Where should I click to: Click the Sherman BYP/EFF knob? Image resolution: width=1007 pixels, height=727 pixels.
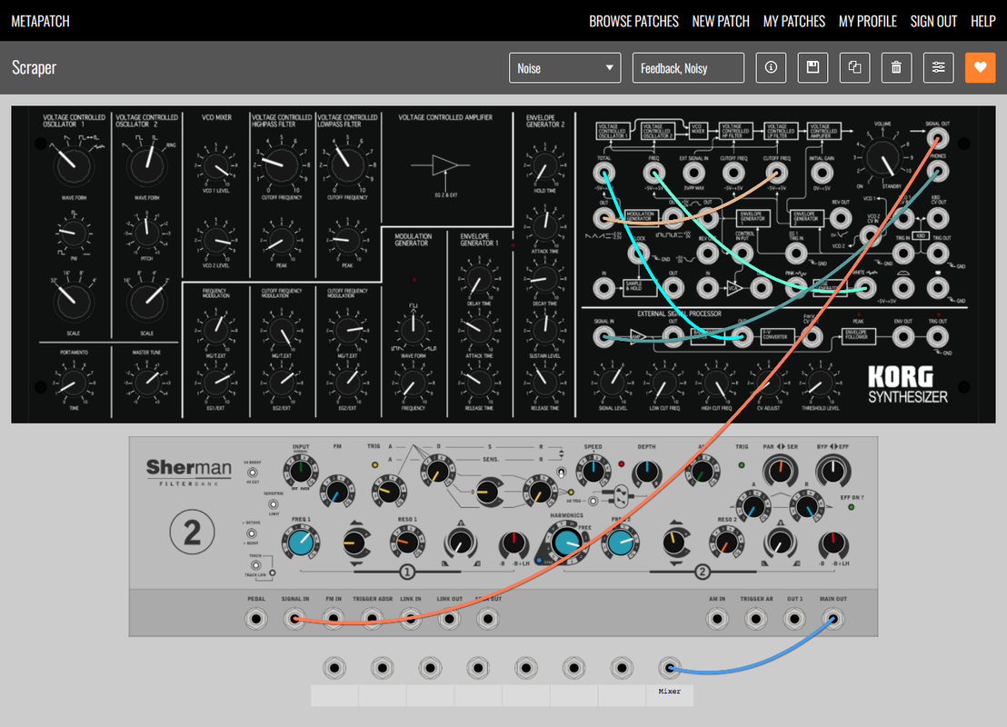[x=833, y=470]
